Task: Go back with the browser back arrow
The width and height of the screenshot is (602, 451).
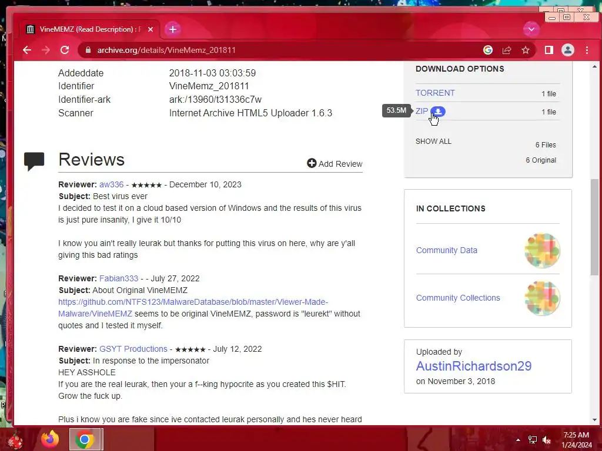Action: point(27,51)
